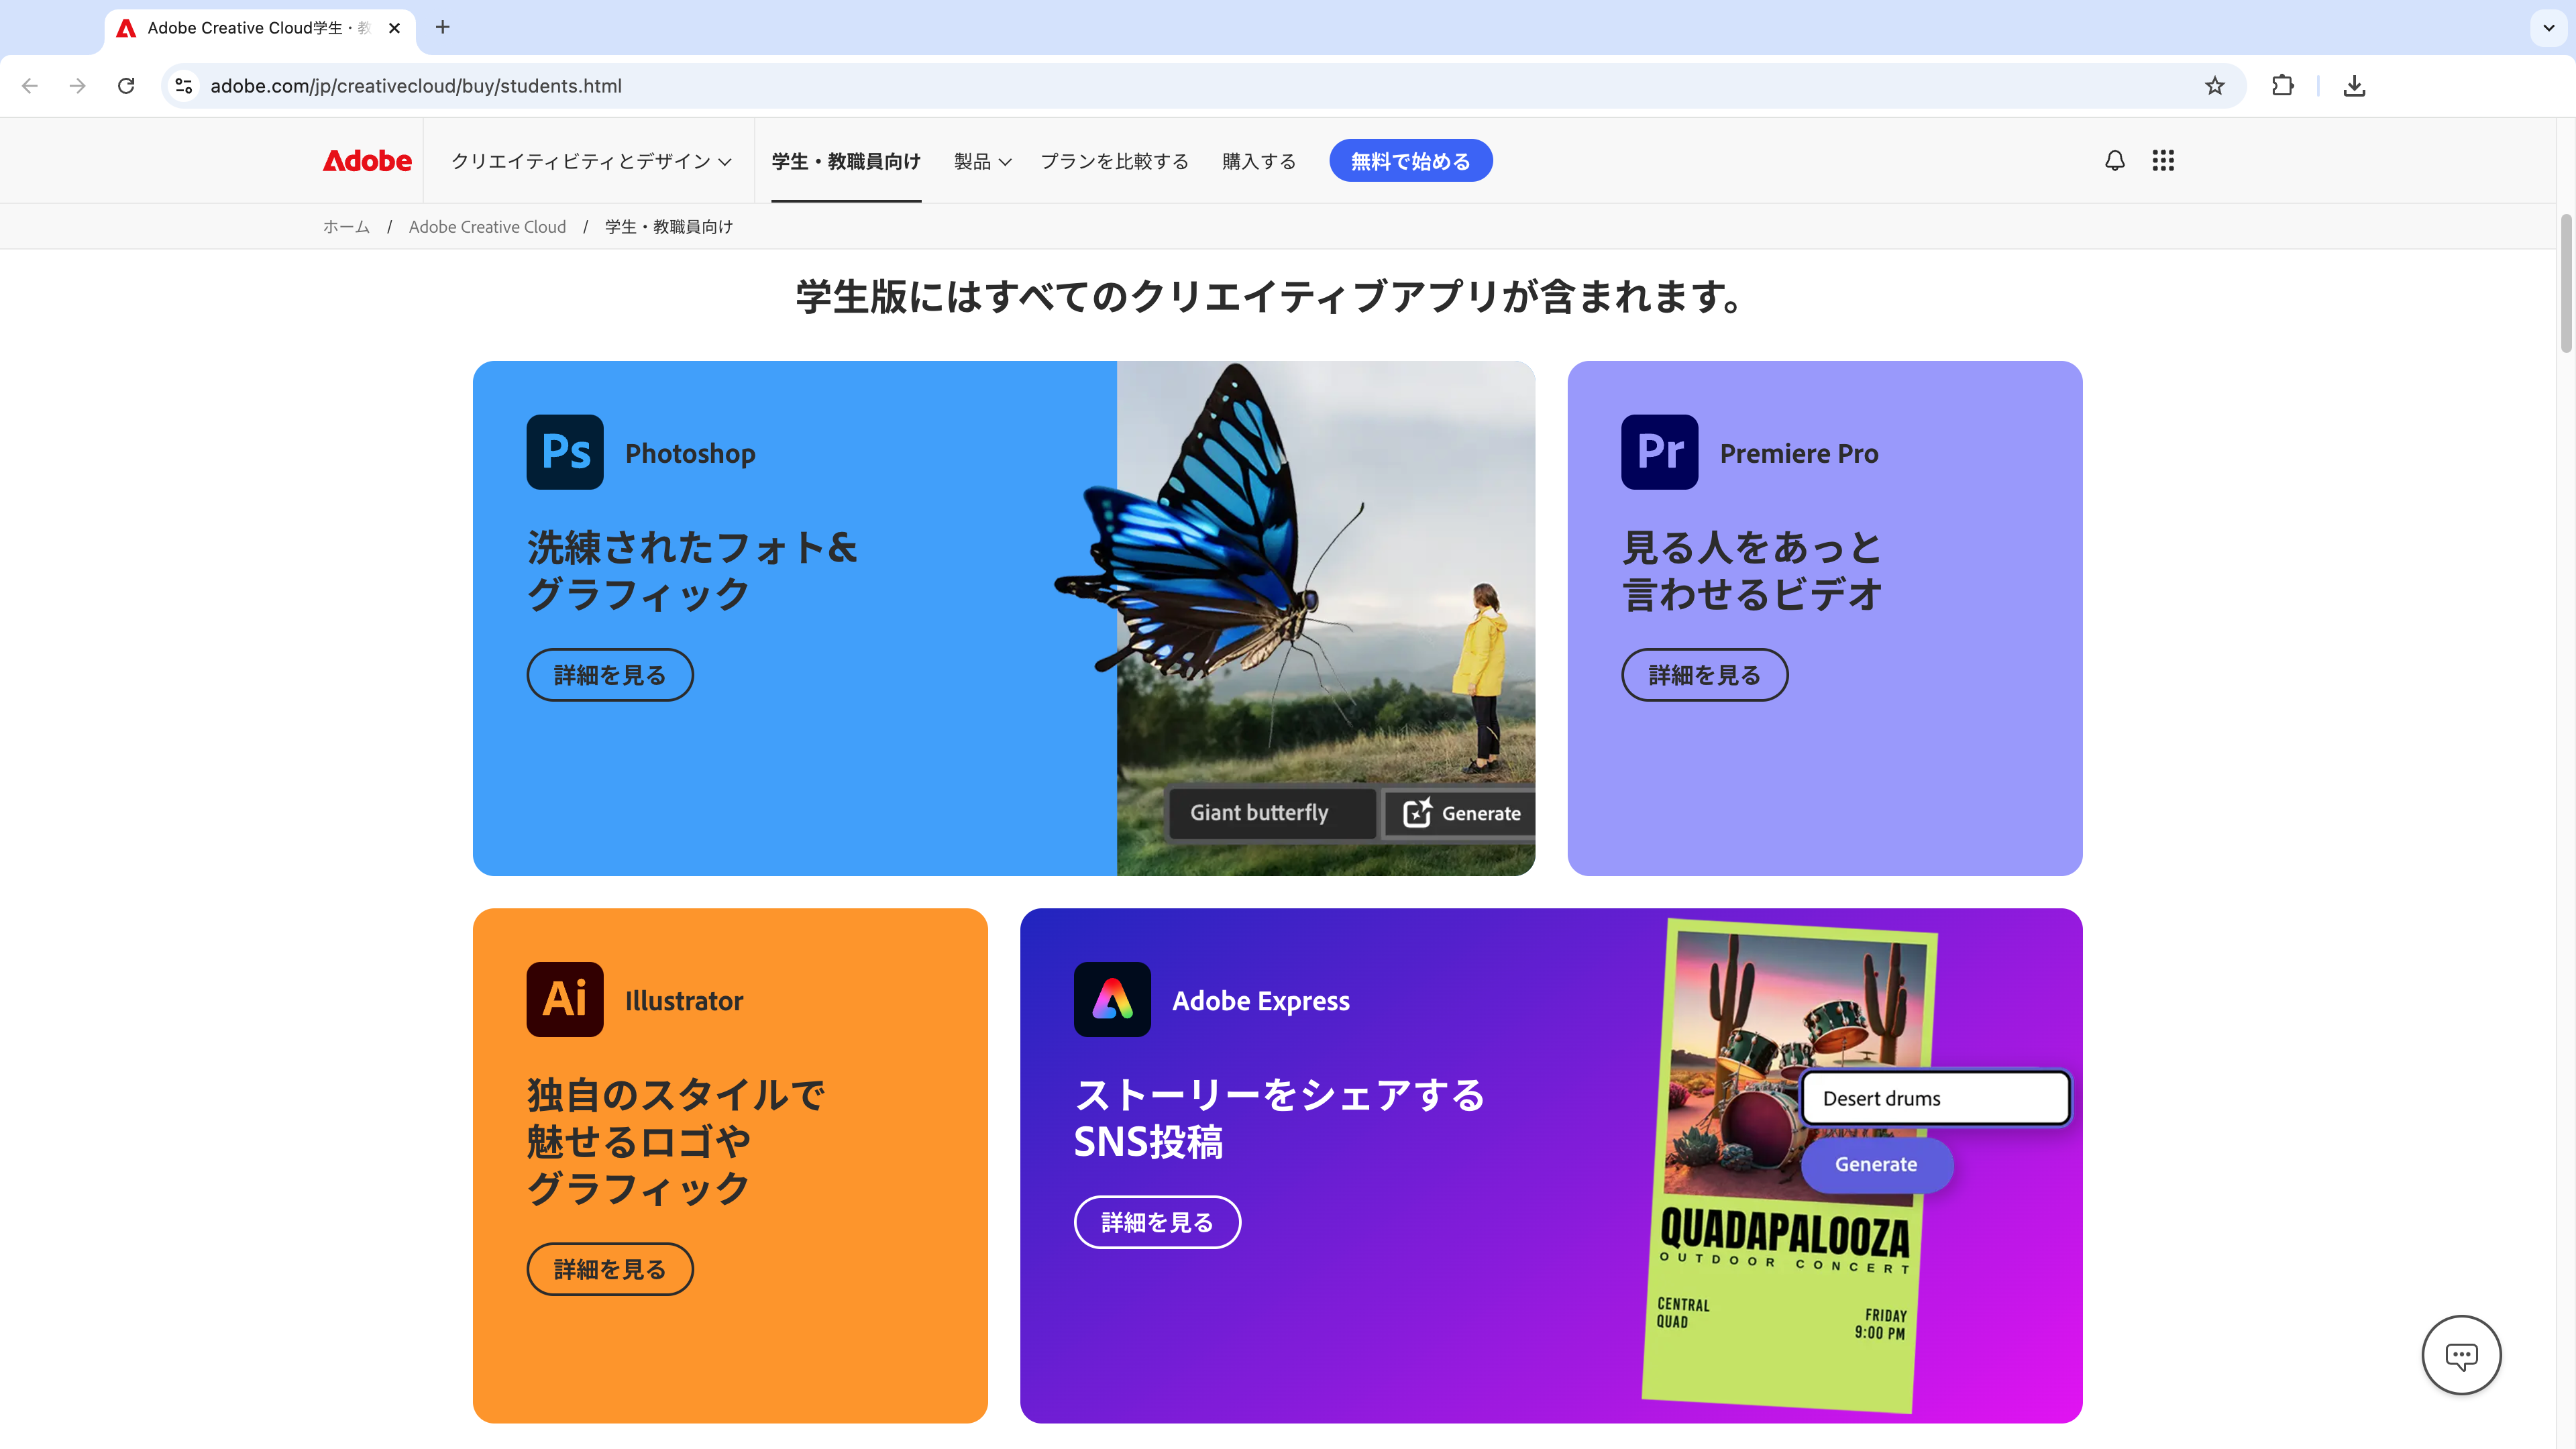Click the Generate button in Adobe Express card
The width and height of the screenshot is (2576, 1449).
(x=1876, y=1163)
